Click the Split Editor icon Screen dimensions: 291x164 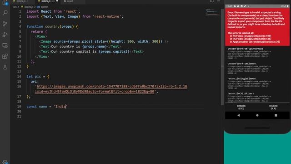pyautogui.click(x=212, y=1)
